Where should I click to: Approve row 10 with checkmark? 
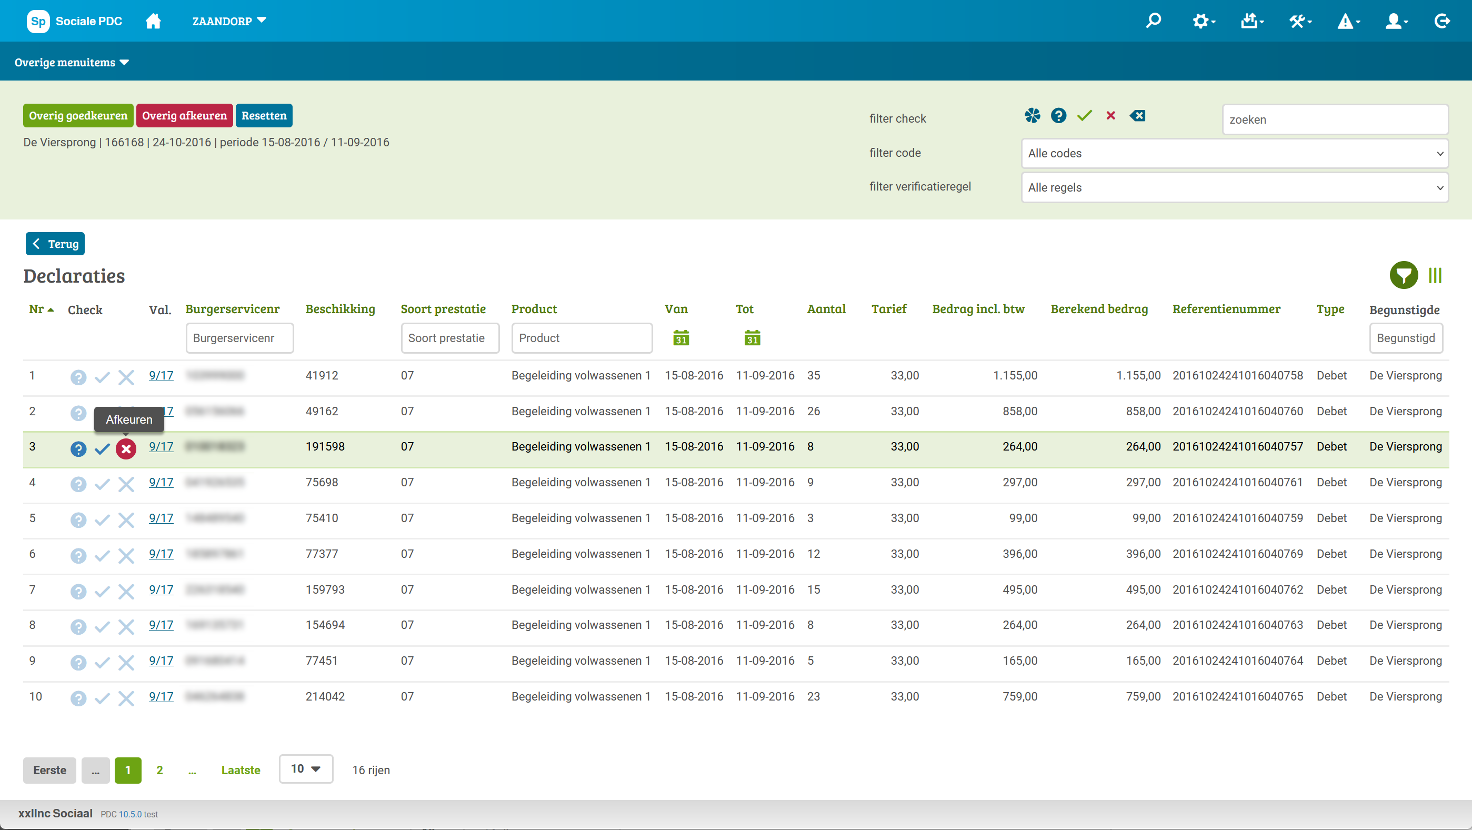pyautogui.click(x=102, y=698)
